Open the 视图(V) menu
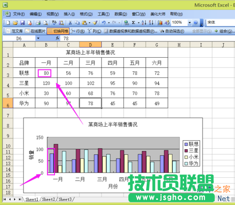The width and height of the screenshot is (235, 205). click(53, 14)
